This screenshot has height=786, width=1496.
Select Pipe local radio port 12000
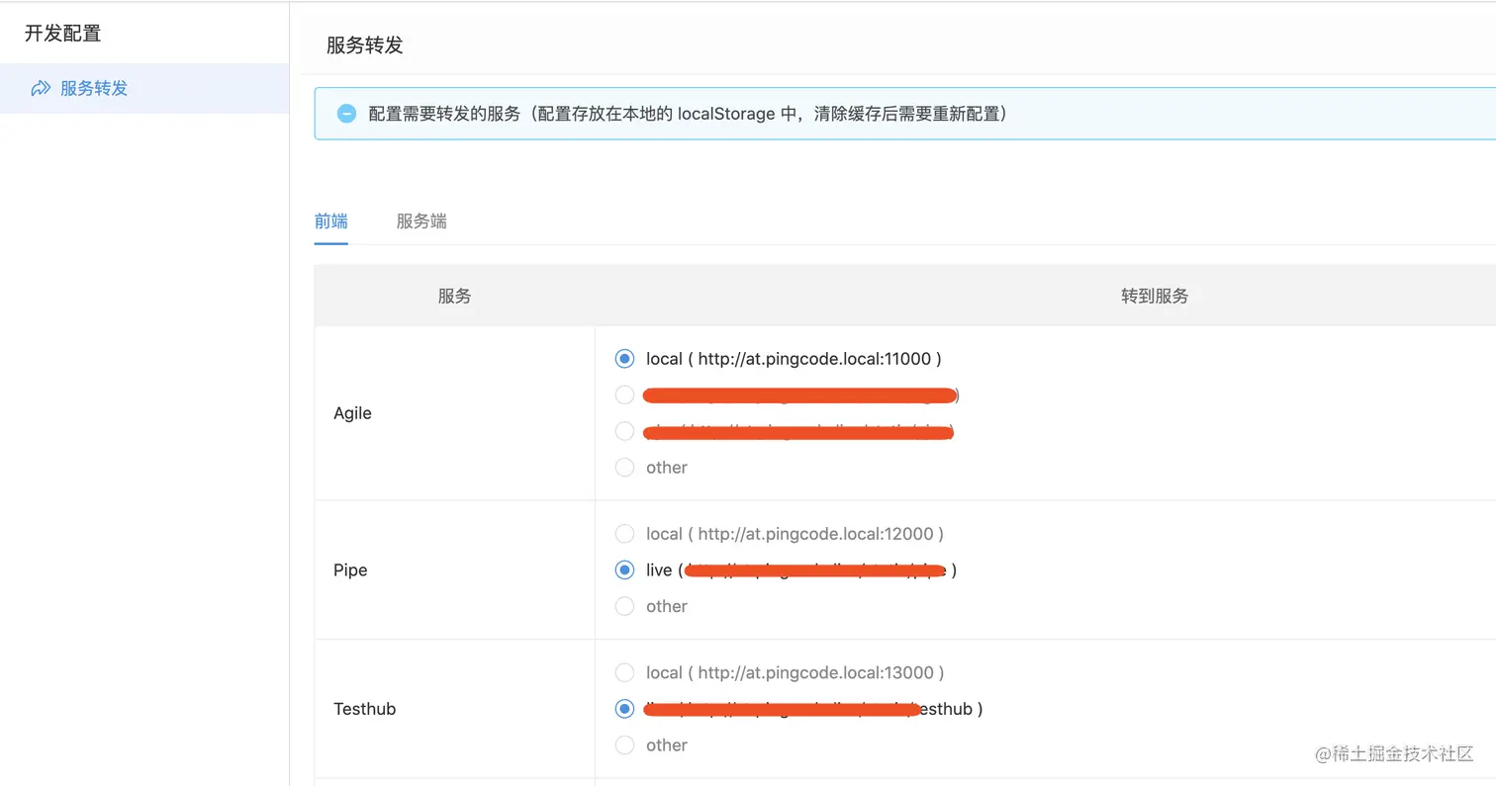tap(624, 534)
